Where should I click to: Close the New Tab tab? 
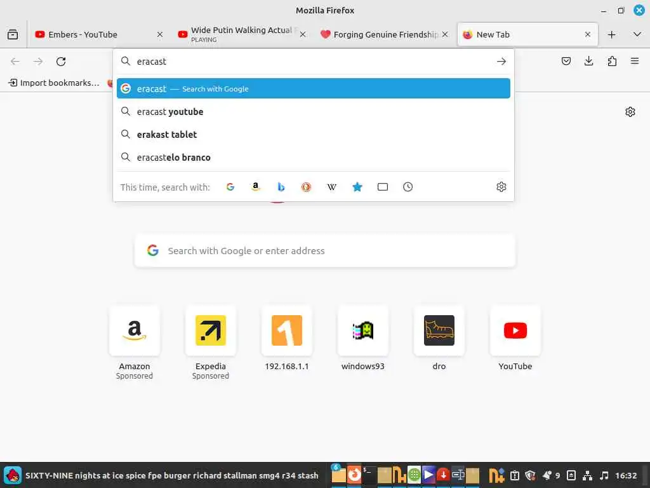click(x=588, y=34)
